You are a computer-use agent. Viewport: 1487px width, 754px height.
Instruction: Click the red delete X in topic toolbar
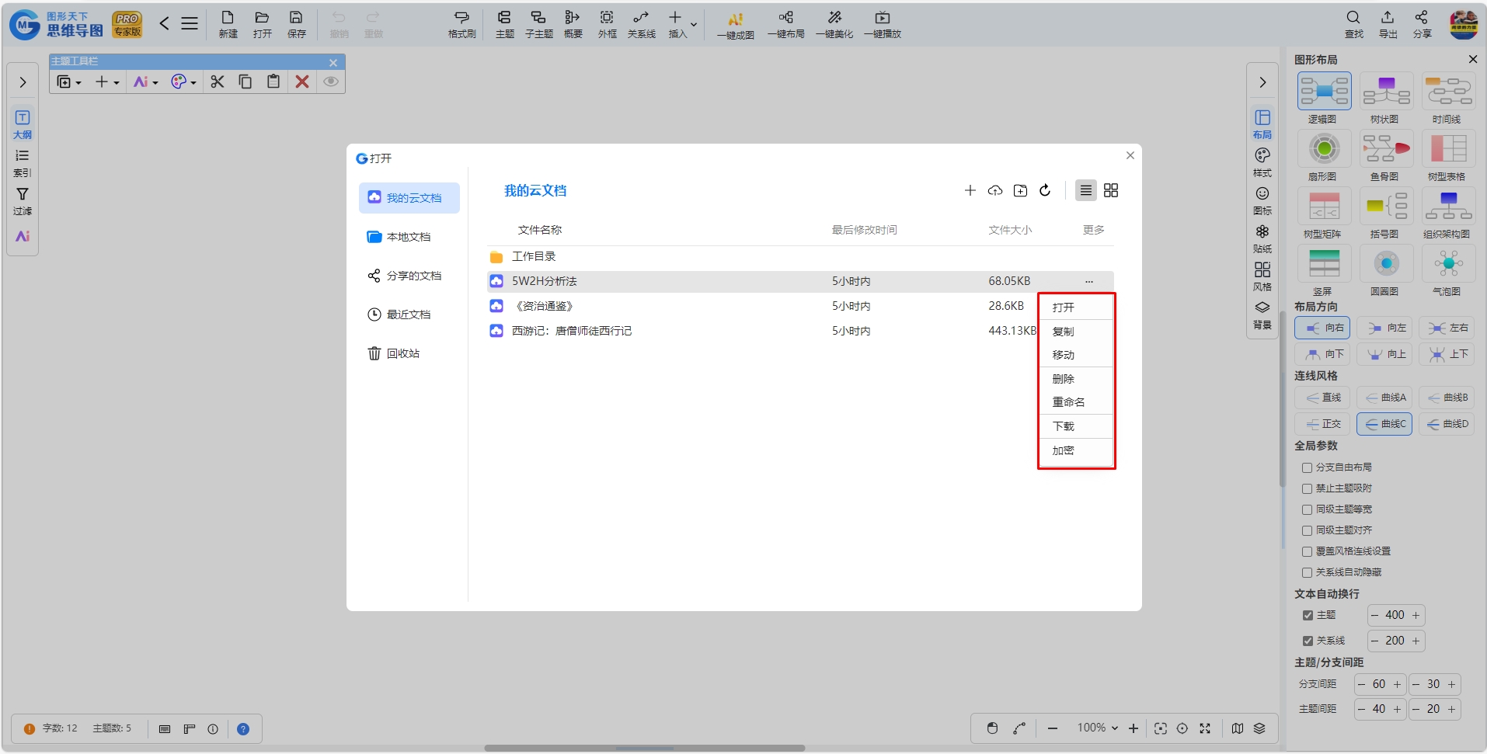[x=302, y=82]
